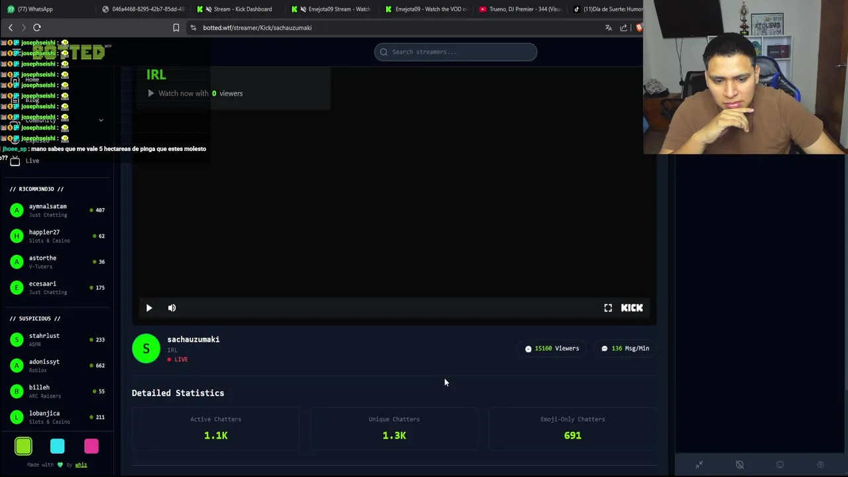848x477 pixels.
Task: Open suspicious streamer lobanjica
Action: coord(58,417)
